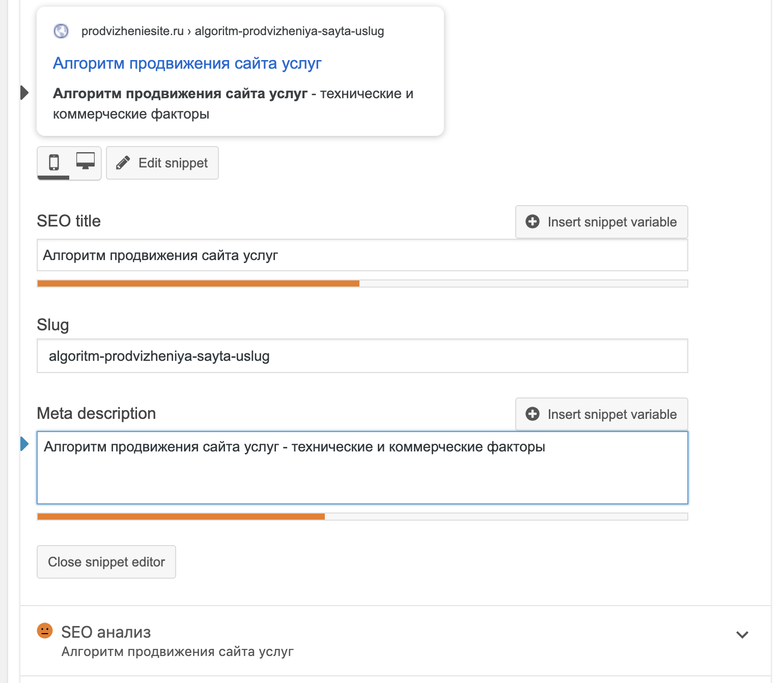
Task: Open the SEO анализ panel heading
Action: click(x=106, y=632)
